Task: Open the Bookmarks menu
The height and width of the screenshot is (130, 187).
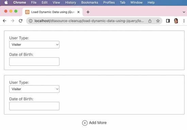Action: [89, 2]
